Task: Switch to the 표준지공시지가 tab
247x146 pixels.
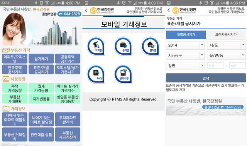Action: pos(226,35)
